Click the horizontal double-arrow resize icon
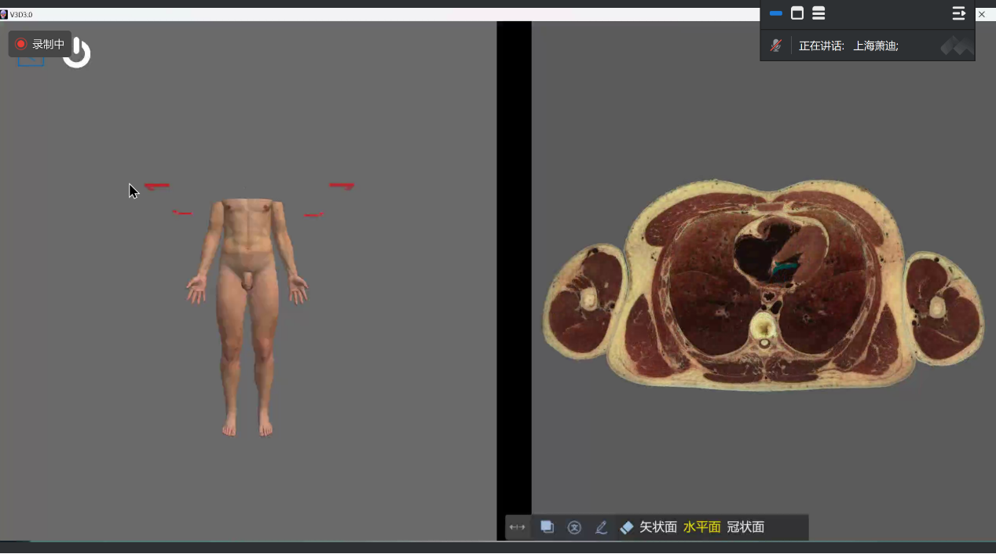The height and width of the screenshot is (554, 996). [x=517, y=527]
